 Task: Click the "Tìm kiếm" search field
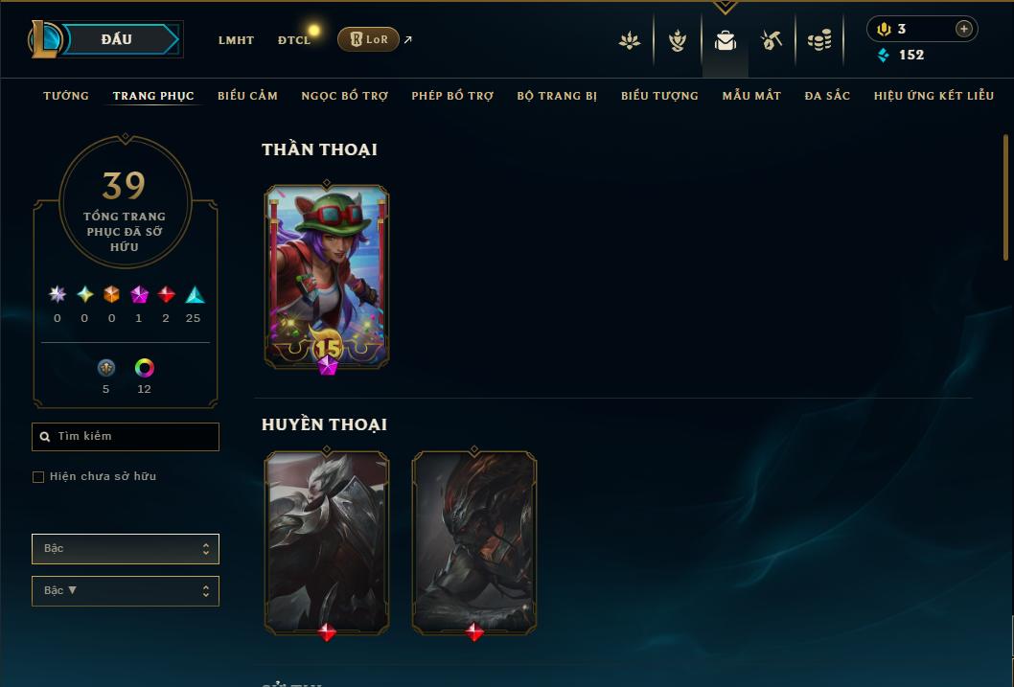coord(126,436)
